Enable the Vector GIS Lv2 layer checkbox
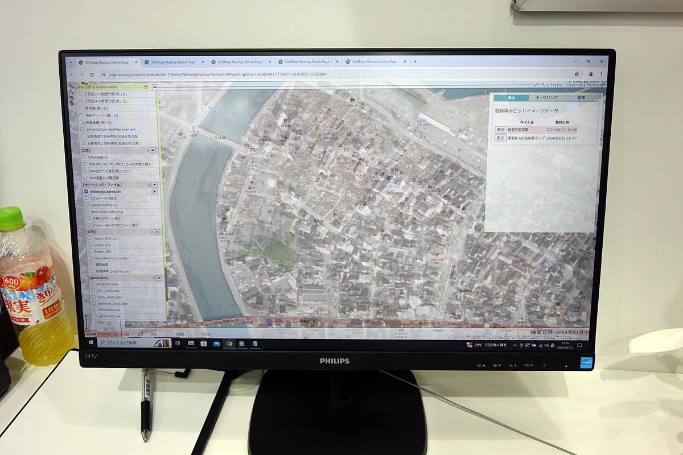The image size is (683, 455). [89, 238]
